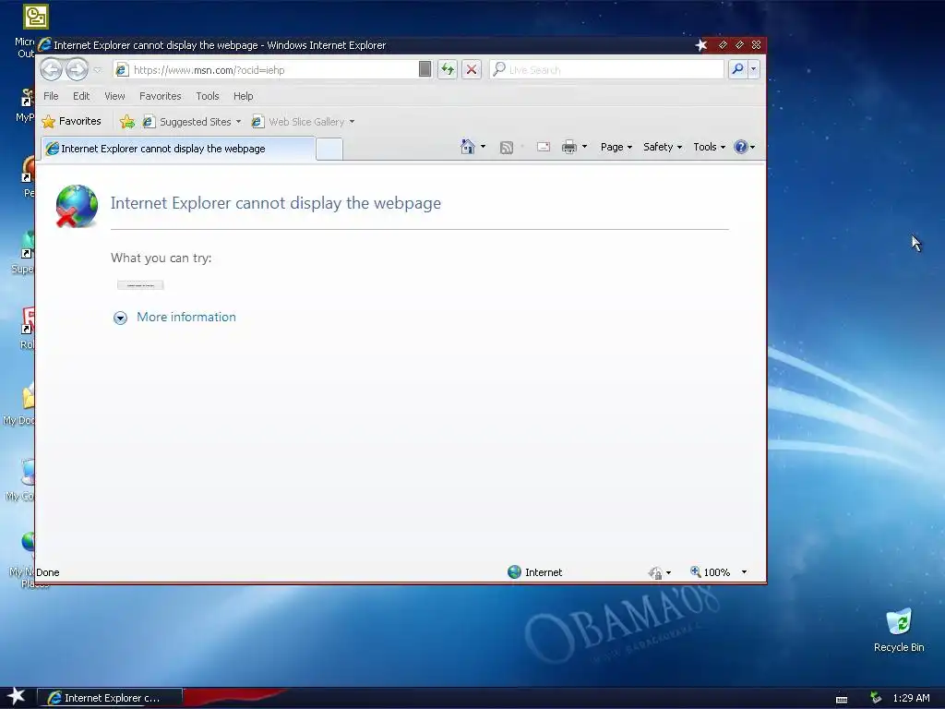Open the Favorites star button panel
Screen dimensions: 945x709
[x=72, y=121]
